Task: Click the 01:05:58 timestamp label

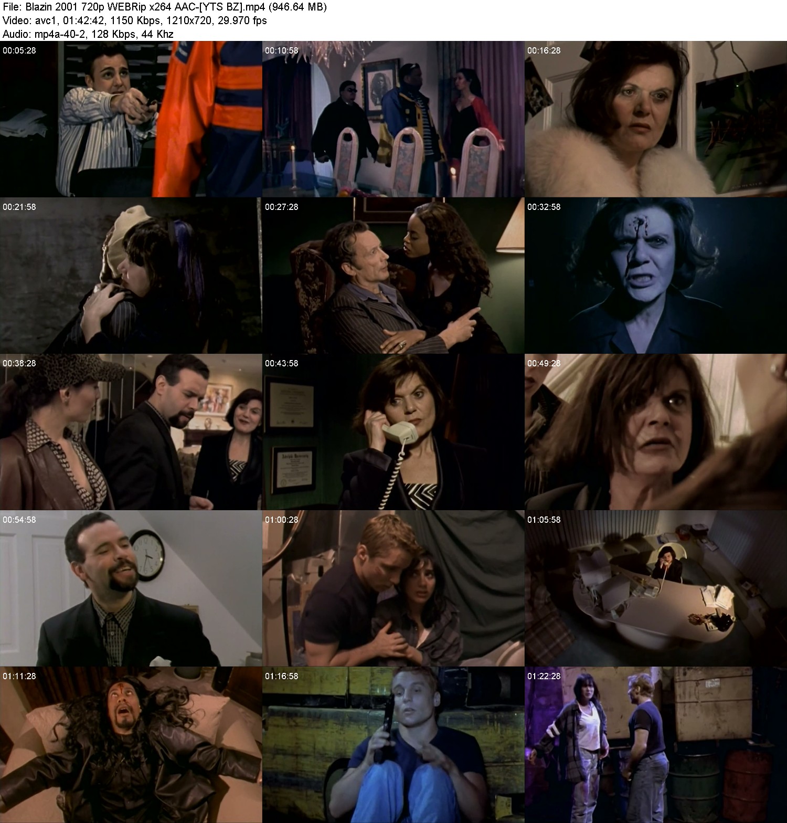Action: (x=544, y=520)
